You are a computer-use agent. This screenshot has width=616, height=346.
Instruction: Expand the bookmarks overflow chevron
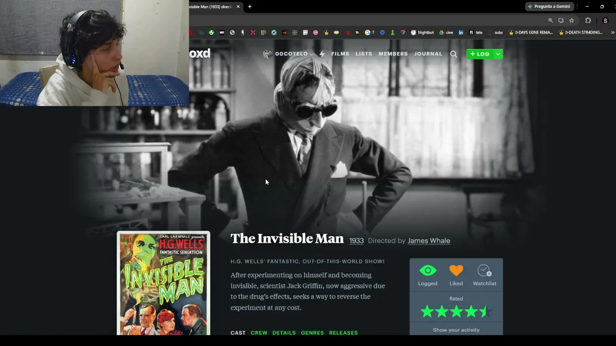point(613,33)
